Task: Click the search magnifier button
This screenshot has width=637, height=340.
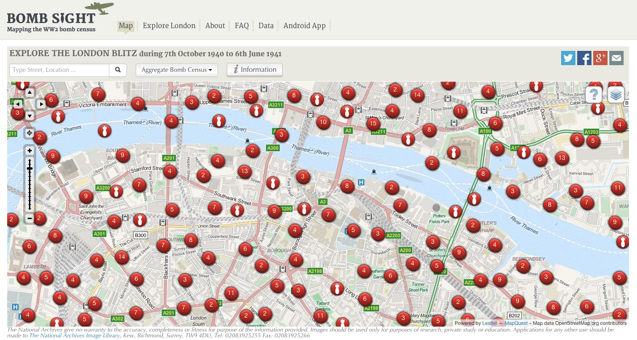Action: [118, 70]
